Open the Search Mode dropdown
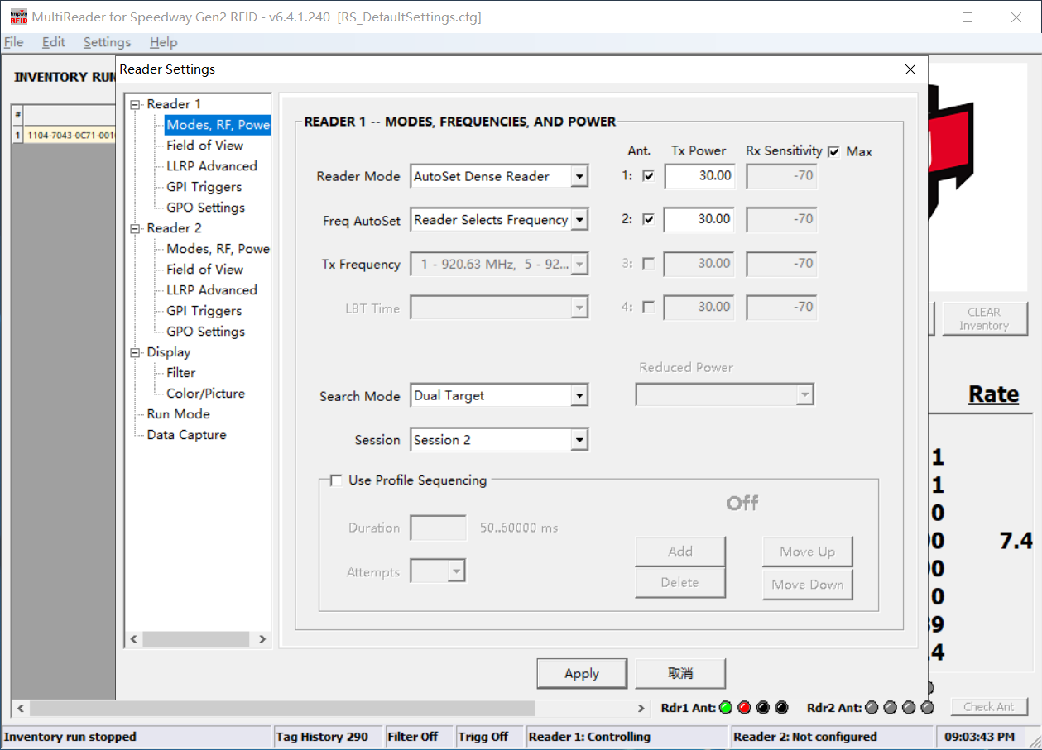The image size is (1042, 750). pos(579,396)
